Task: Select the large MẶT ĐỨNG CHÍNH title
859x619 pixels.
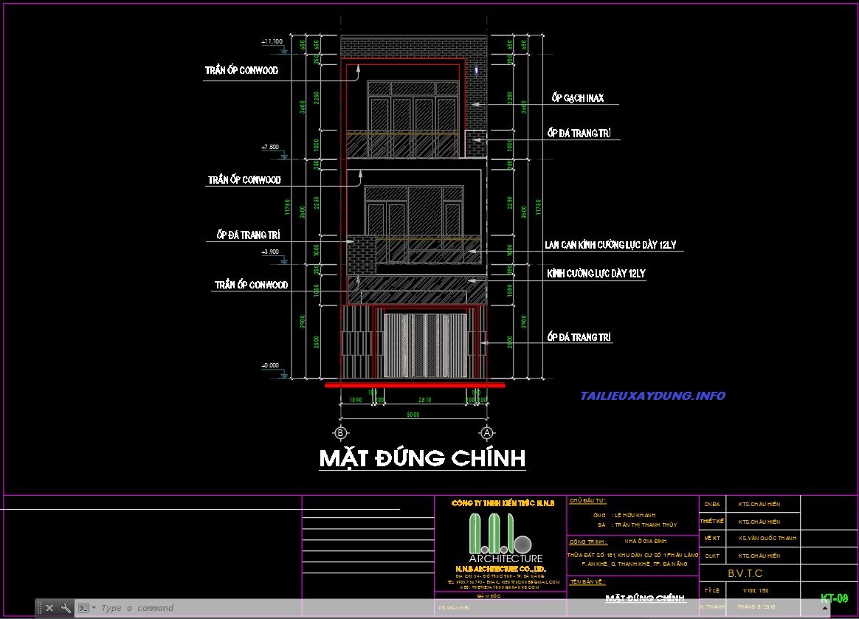Action: click(422, 458)
